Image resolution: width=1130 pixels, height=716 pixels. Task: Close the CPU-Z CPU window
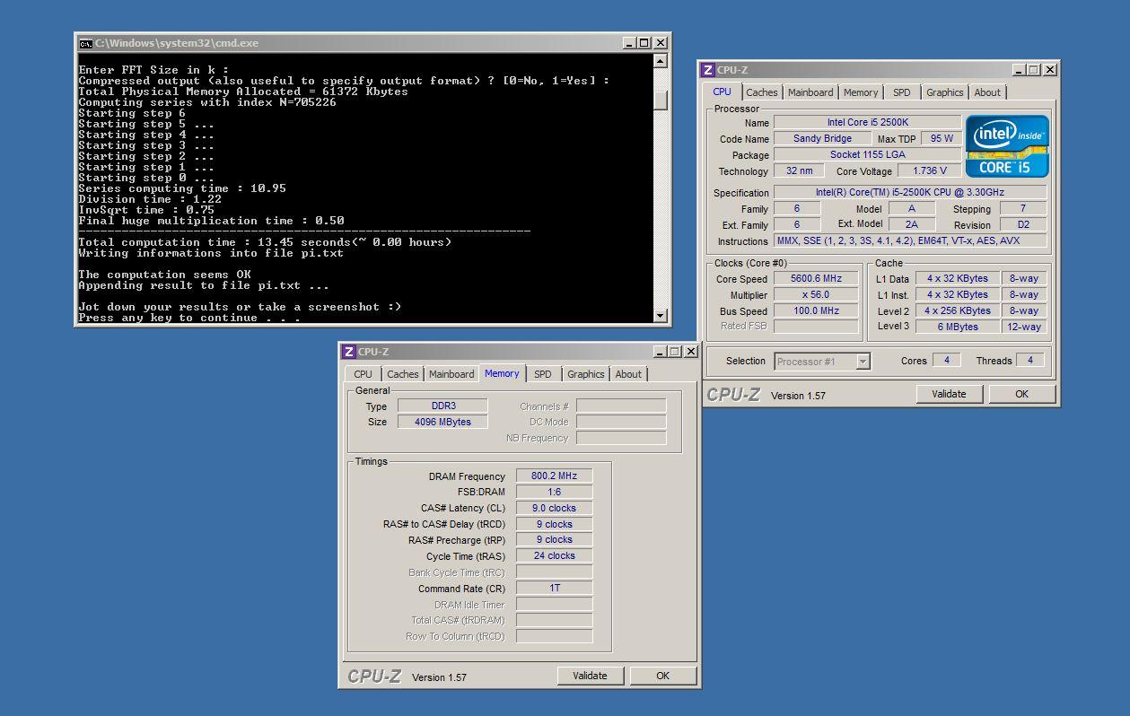(1049, 70)
